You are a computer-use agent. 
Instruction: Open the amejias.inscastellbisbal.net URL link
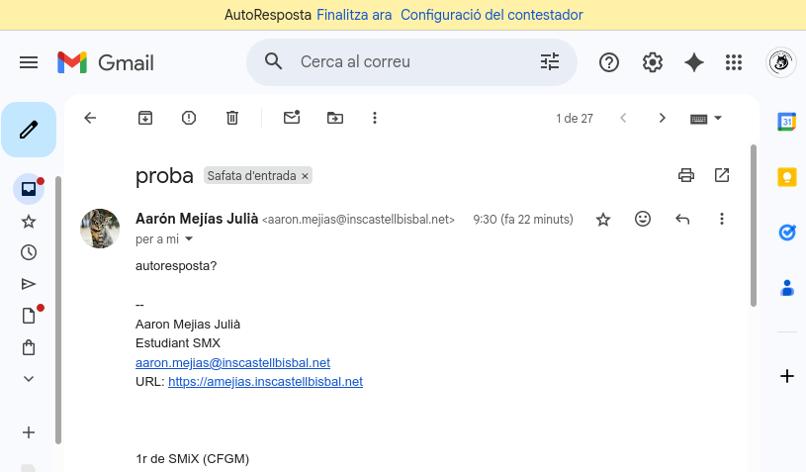[265, 381]
